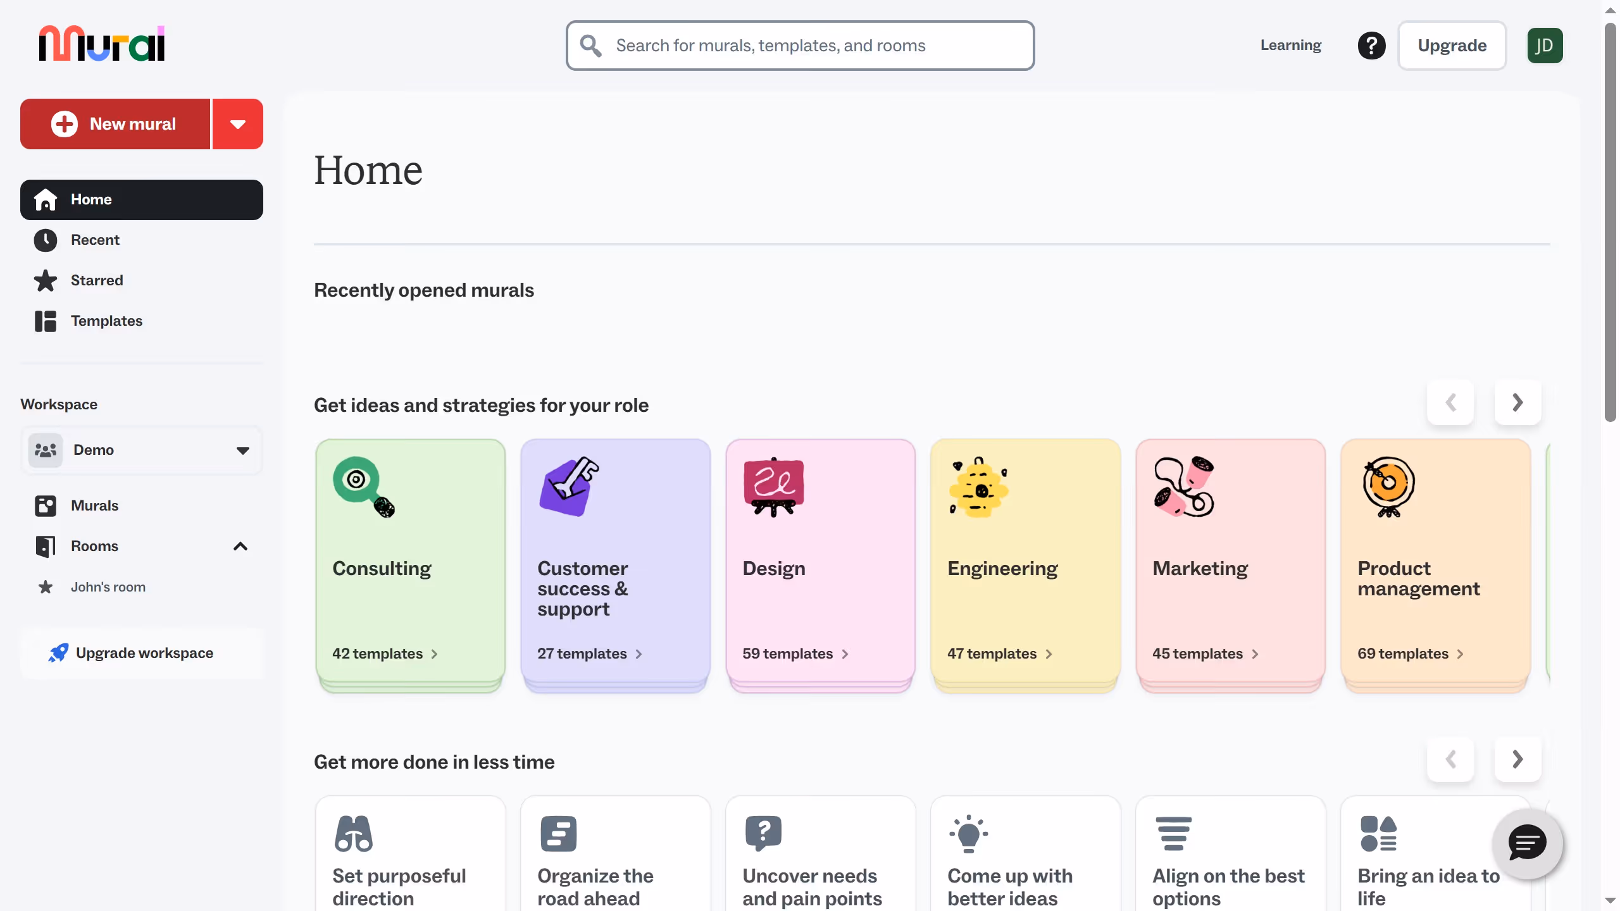
Task: Open Templates in sidebar
Action: click(x=106, y=321)
